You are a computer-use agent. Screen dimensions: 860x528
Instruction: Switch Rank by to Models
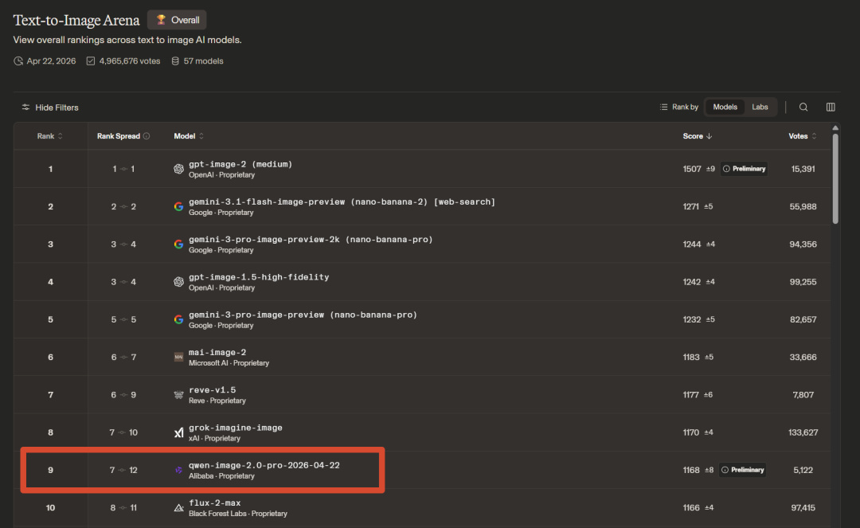point(725,107)
